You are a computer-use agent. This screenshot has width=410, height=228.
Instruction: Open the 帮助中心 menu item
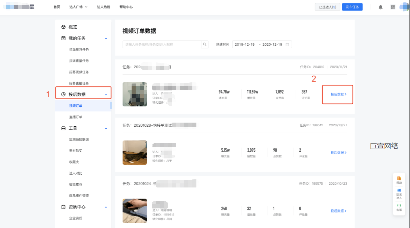(x=126, y=6)
